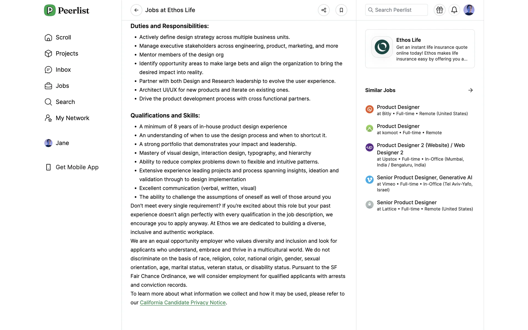Click the back arrow button

pos(136,10)
